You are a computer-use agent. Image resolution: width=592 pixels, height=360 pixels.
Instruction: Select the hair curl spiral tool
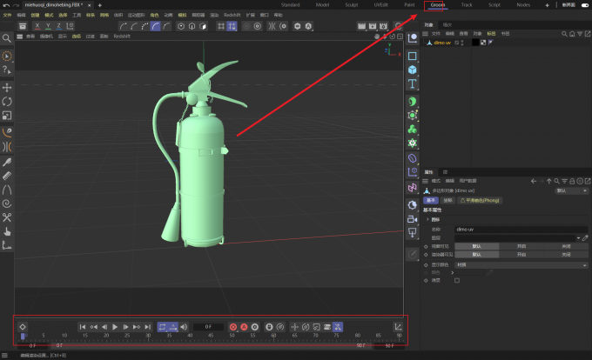click(7, 203)
